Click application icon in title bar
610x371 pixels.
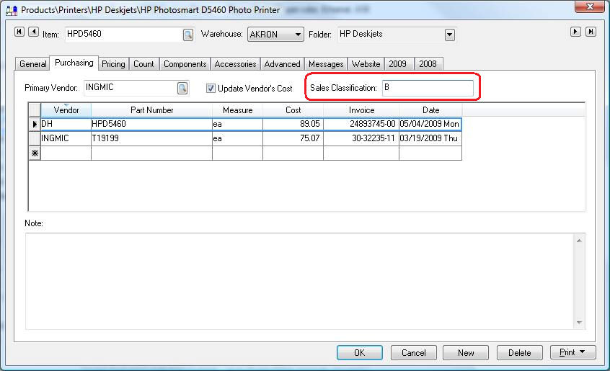point(12,10)
